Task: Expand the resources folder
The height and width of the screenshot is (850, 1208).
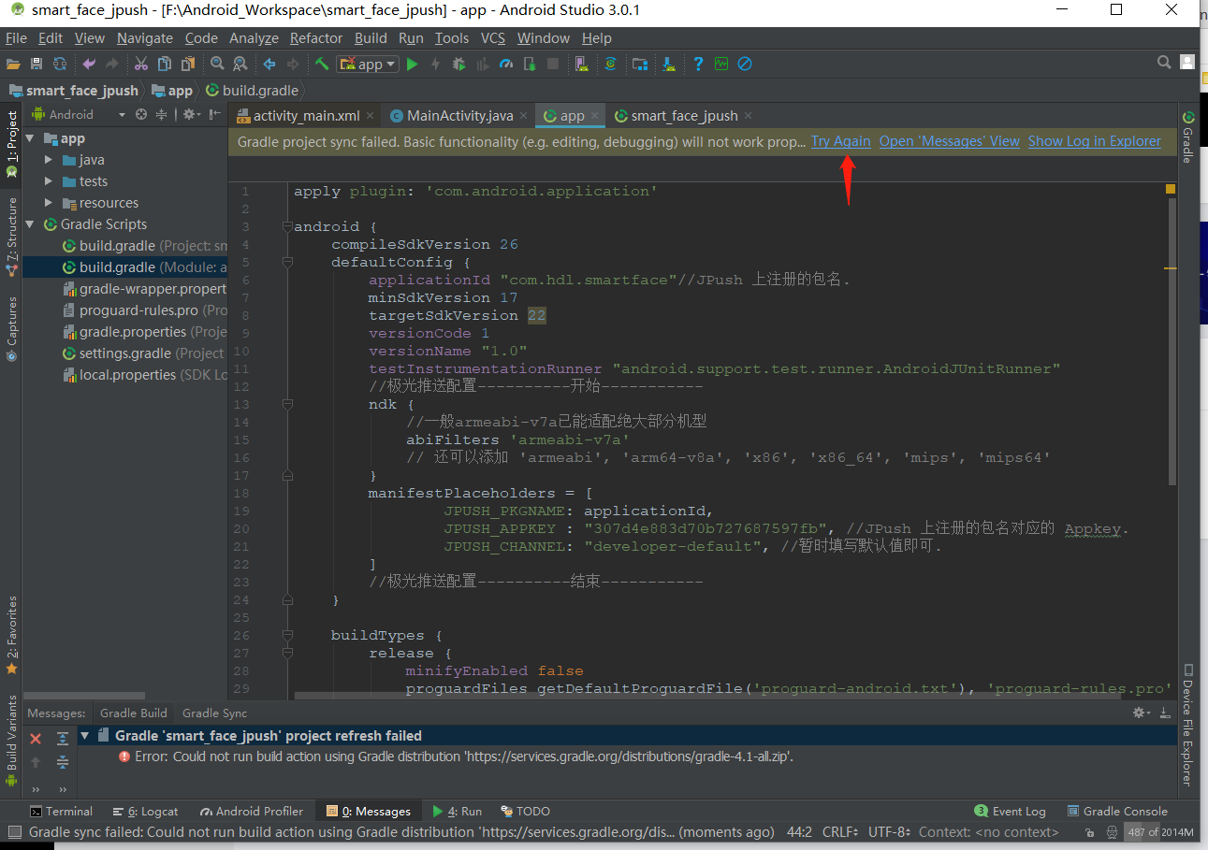Action: click(49, 203)
